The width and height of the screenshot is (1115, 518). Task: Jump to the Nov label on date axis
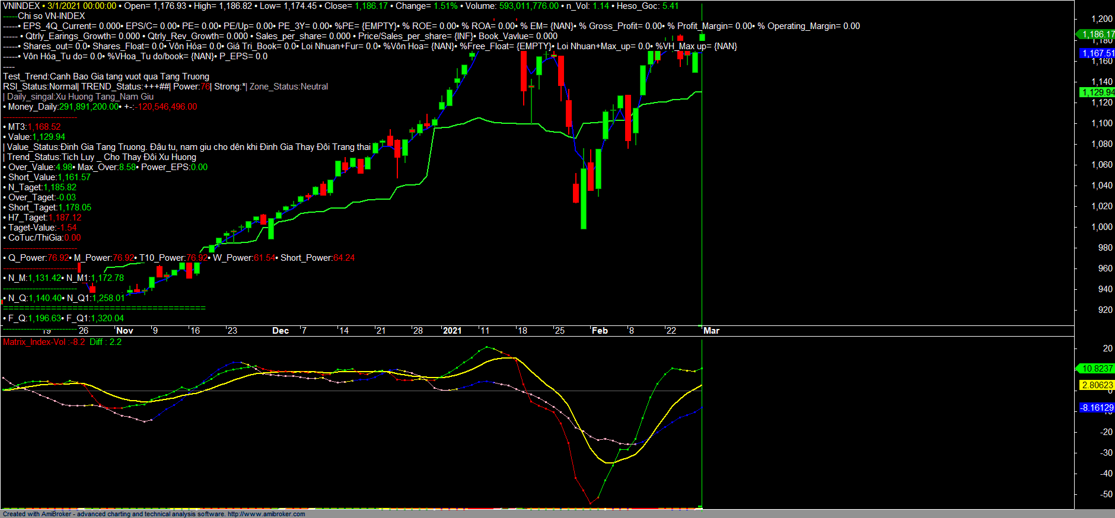coord(125,331)
